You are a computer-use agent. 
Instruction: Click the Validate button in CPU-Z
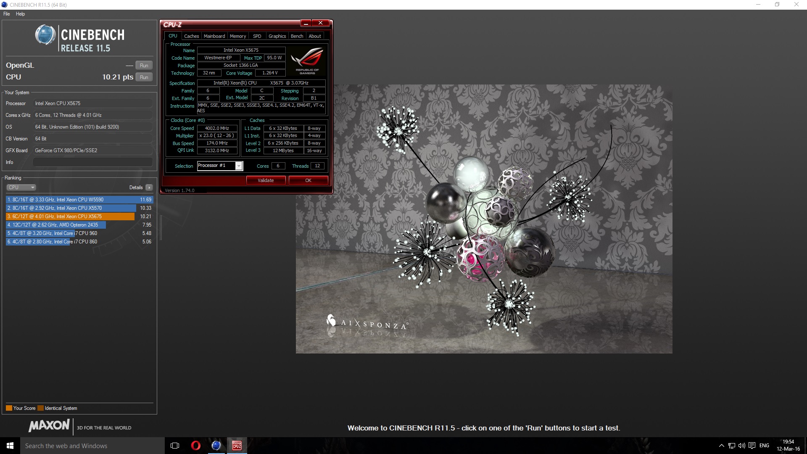(266, 180)
